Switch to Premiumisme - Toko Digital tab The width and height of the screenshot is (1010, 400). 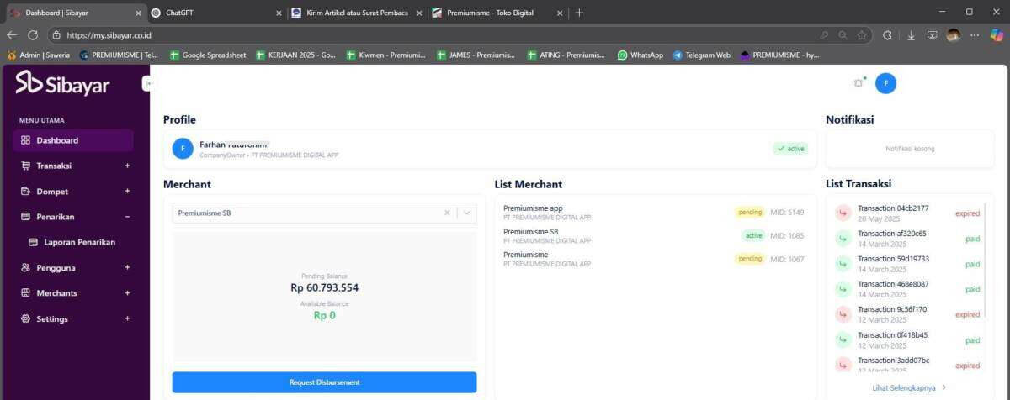click(x=497, y=13)
